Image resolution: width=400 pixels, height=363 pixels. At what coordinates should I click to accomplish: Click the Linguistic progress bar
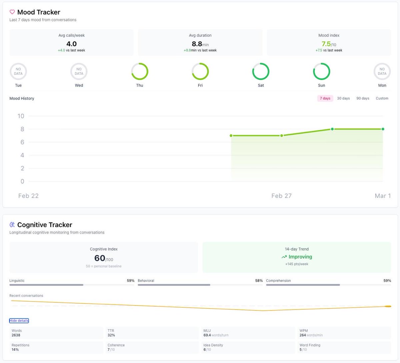tap(72, 285)
